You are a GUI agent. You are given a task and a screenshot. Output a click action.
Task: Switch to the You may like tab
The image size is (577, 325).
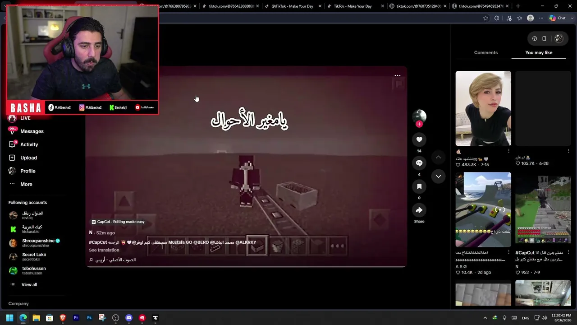[539, 52]
